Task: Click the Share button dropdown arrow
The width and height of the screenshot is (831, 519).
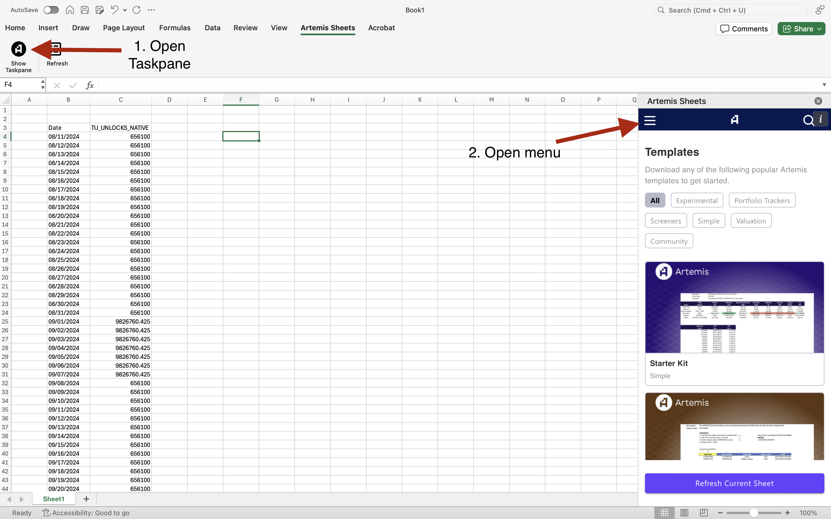Action: (820, 29)
